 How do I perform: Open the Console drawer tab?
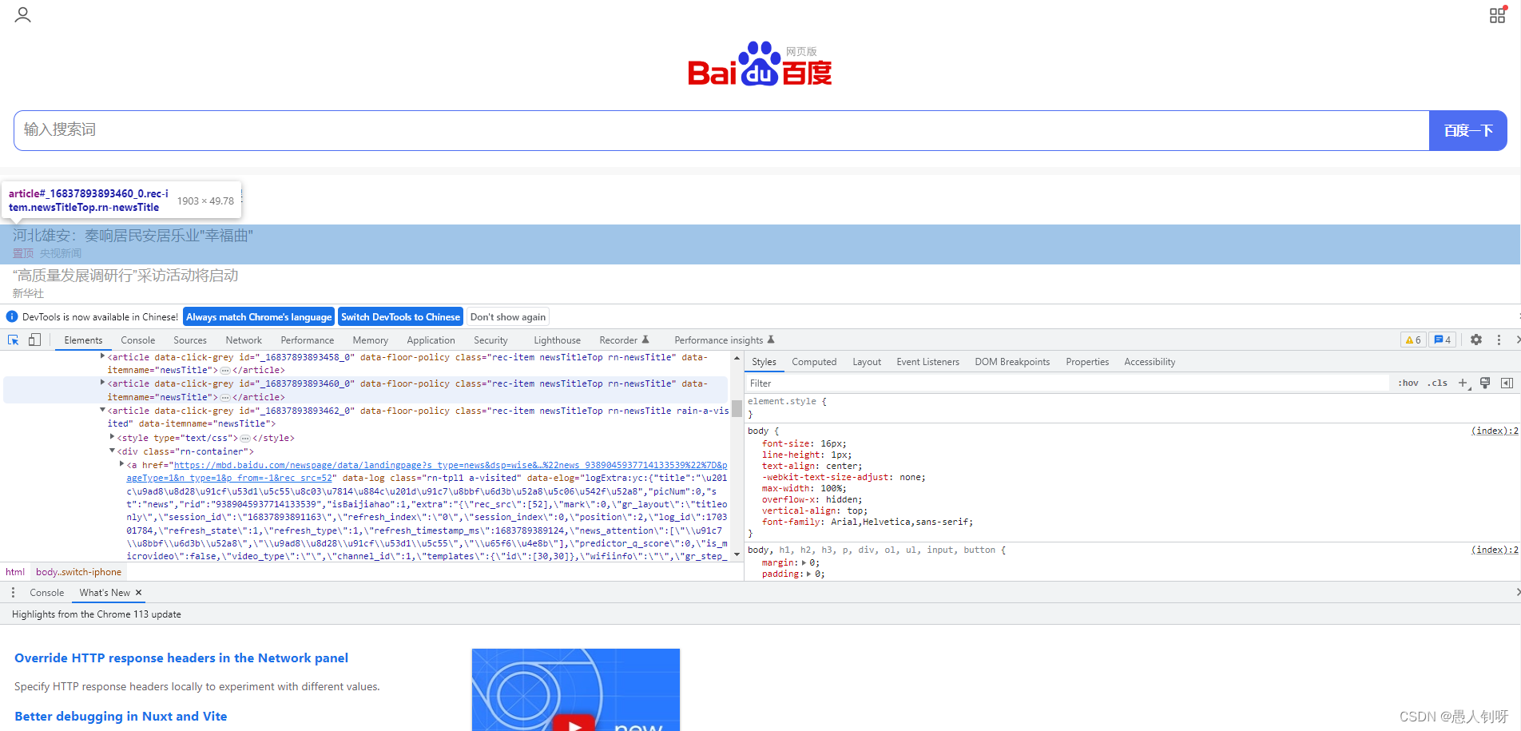pos(46,593)
